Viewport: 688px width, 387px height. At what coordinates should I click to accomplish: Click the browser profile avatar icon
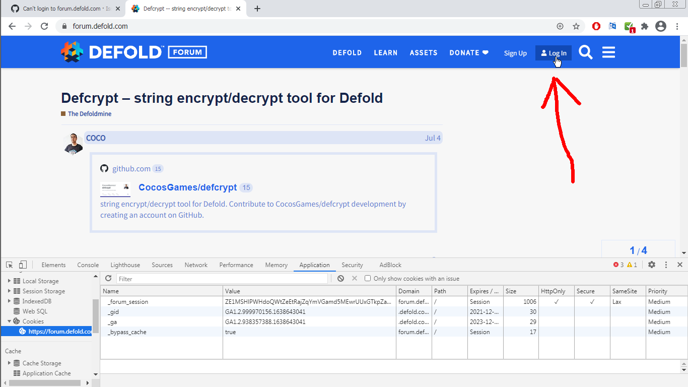(661, 26)
